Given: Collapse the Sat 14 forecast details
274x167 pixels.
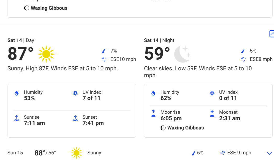Looking at the screenshot, I should click(272, 34).
